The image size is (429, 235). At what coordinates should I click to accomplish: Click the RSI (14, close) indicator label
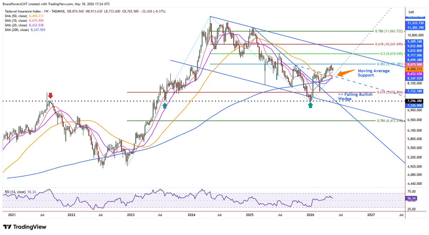(x=20, y=192)
